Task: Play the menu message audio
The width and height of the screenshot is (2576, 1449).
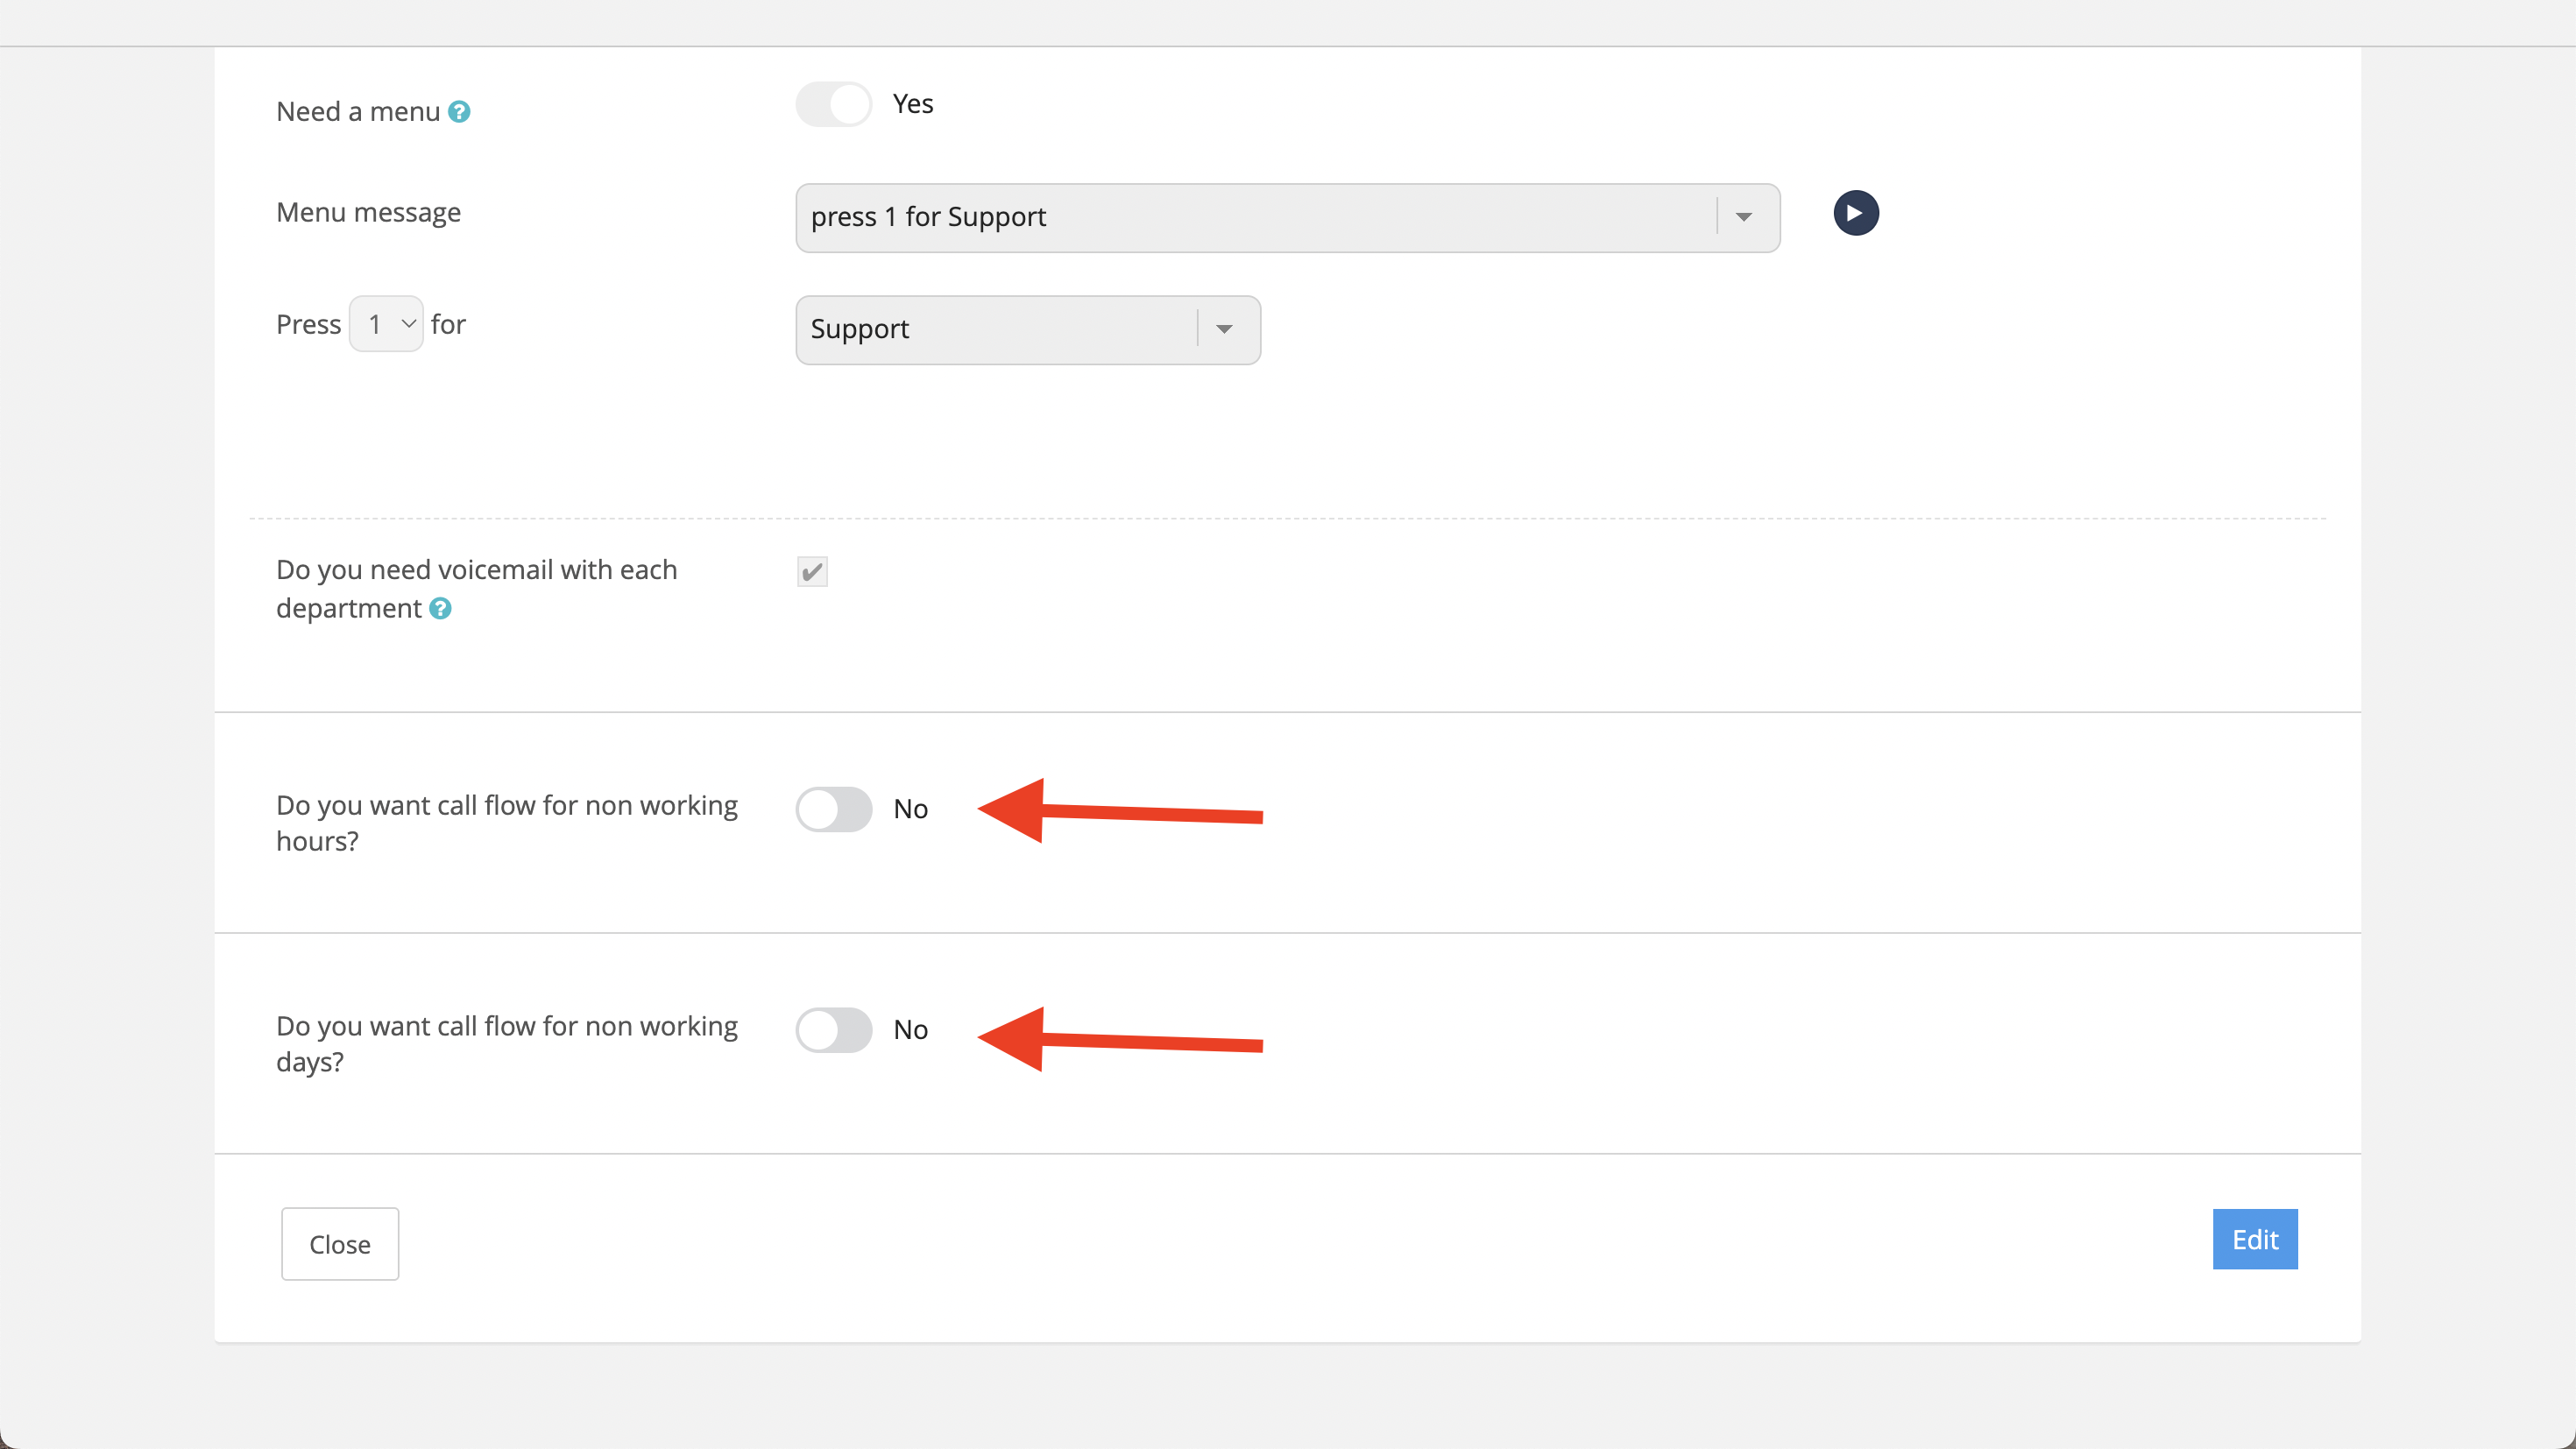Action: coord(1855,213)
